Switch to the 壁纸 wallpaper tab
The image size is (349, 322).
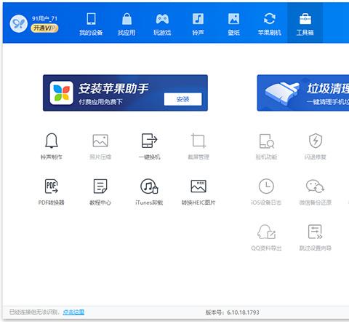tap(233, 24)
